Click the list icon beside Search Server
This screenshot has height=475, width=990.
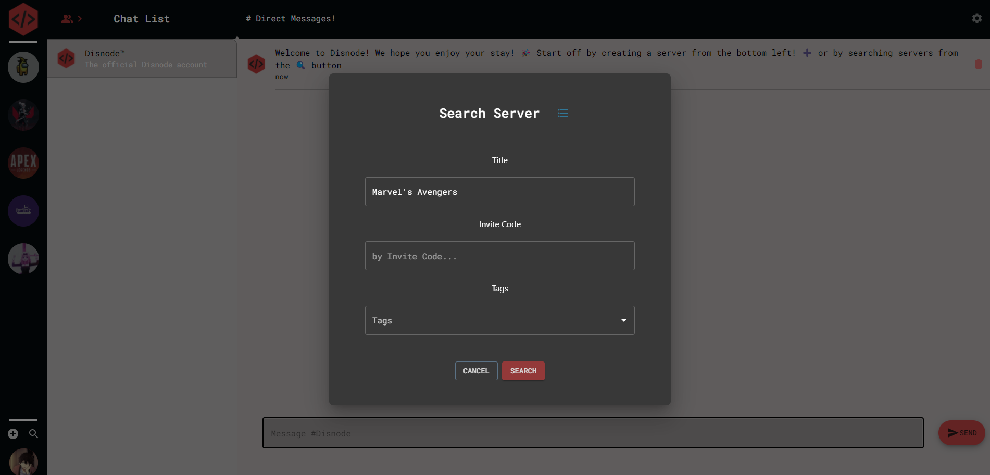tap(563, 113)
